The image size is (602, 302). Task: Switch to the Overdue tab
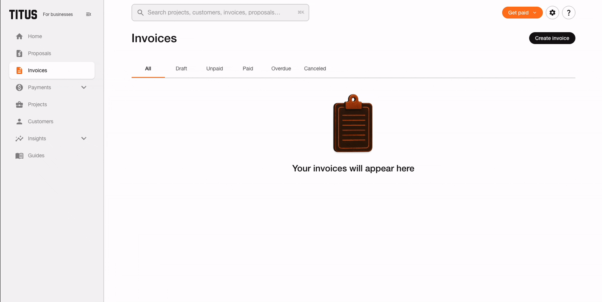pyautogui.click(x=281, y=69)
